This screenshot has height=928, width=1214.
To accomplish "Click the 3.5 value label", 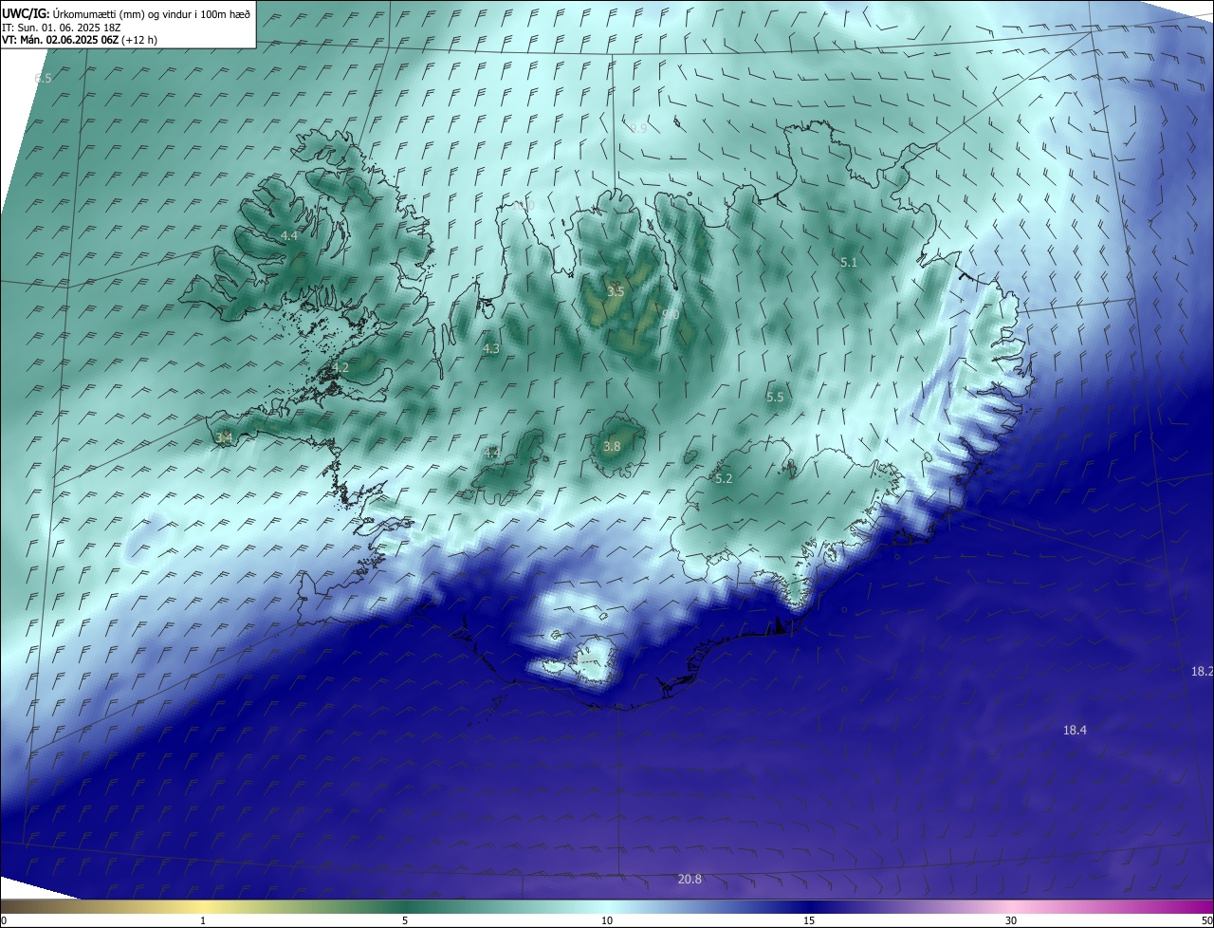I will click(x=616, y=291).
